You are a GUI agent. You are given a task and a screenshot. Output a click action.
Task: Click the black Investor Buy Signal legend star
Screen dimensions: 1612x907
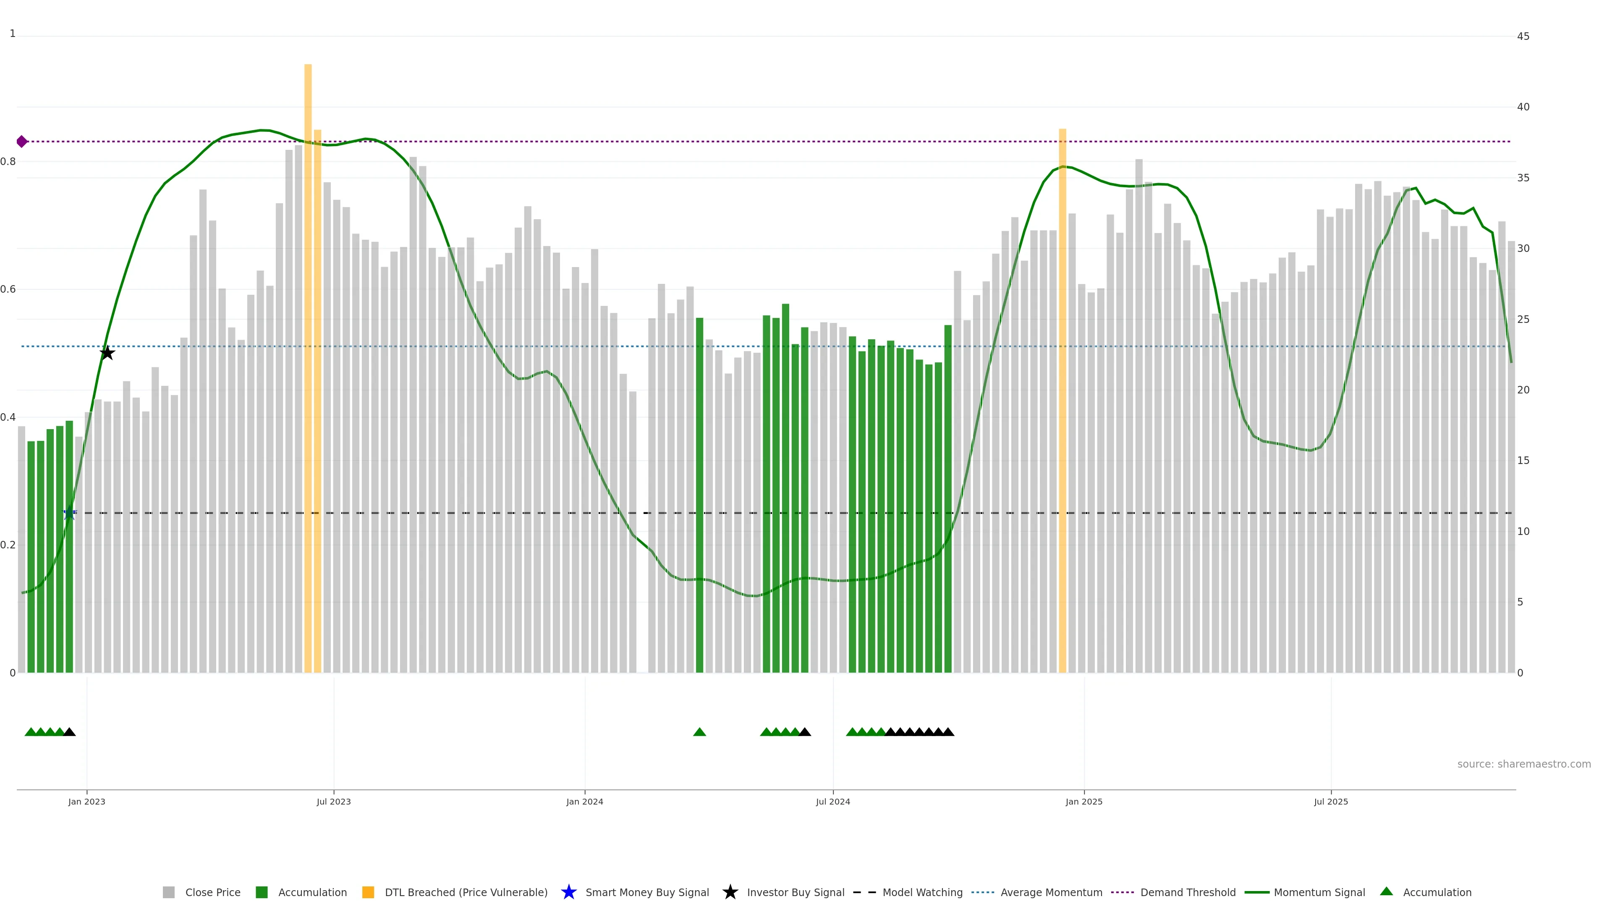[x=730, y=892]
